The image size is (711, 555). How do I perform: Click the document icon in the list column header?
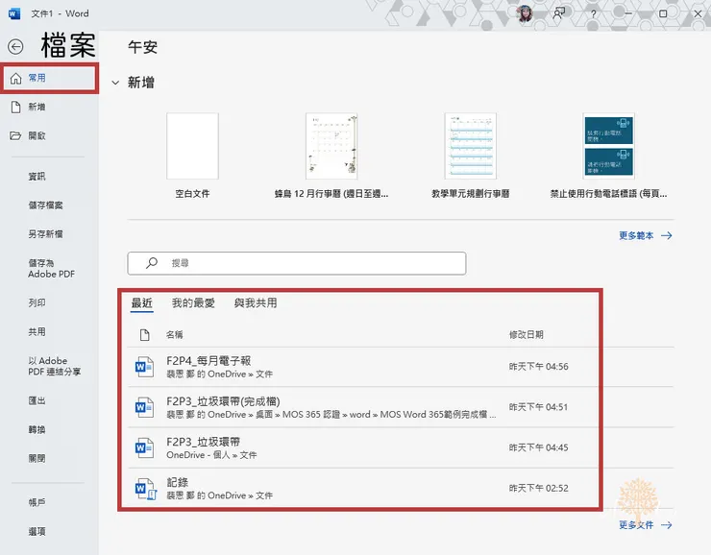[145, 335]
